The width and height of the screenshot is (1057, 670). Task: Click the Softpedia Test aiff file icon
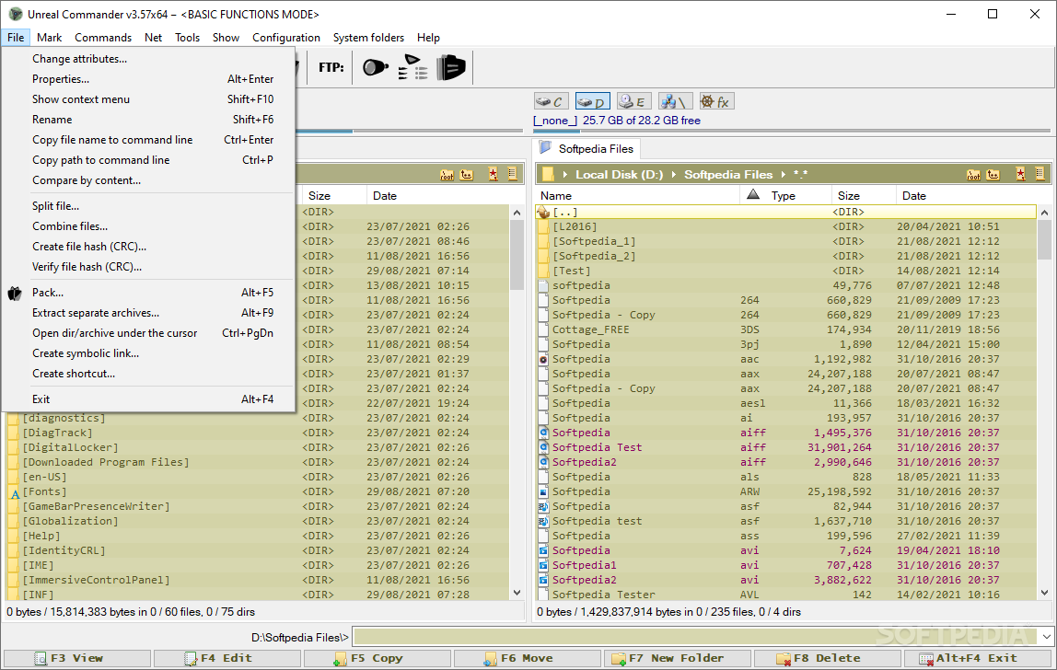(543, 447)
